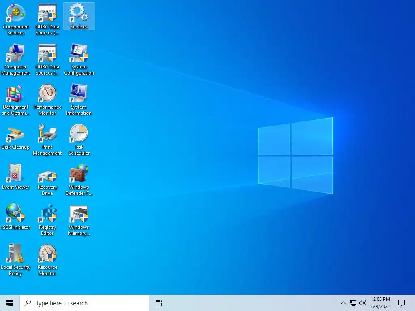Screen dimensions: 415x311
Task: Select the Windows Defender Firewall shortcut
Action: click(79, 180)
